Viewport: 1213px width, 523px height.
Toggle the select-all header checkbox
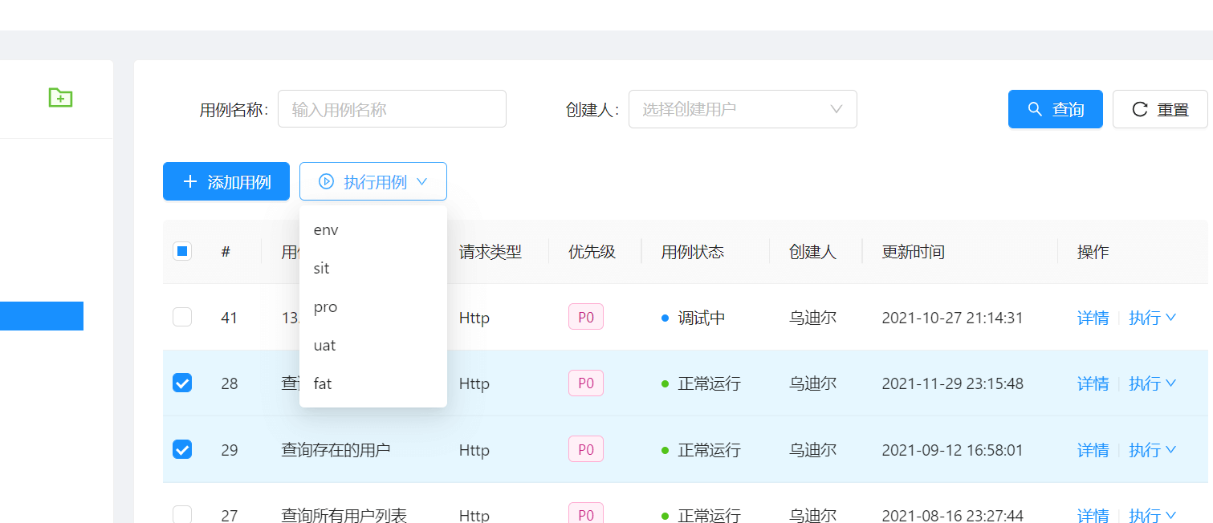point(182,251)
